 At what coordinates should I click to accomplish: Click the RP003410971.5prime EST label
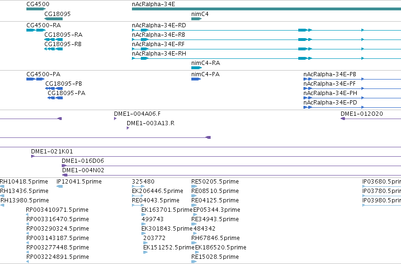(x=57, y=210)
